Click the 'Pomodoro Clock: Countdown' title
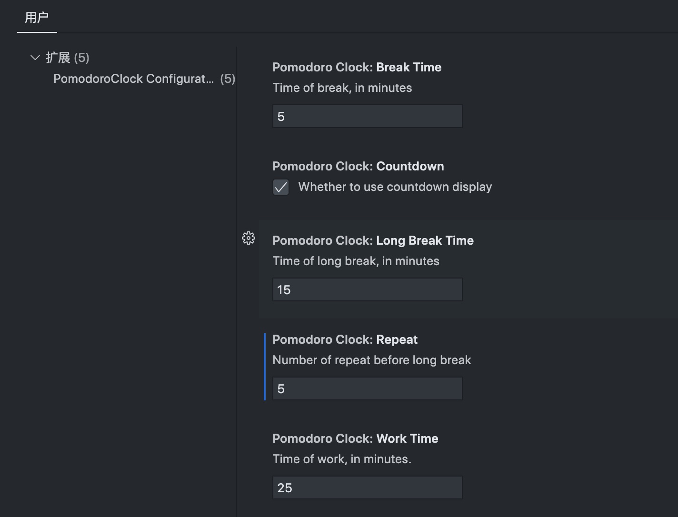The width and height of the screenshot is (678, 517). click(358, 166)
